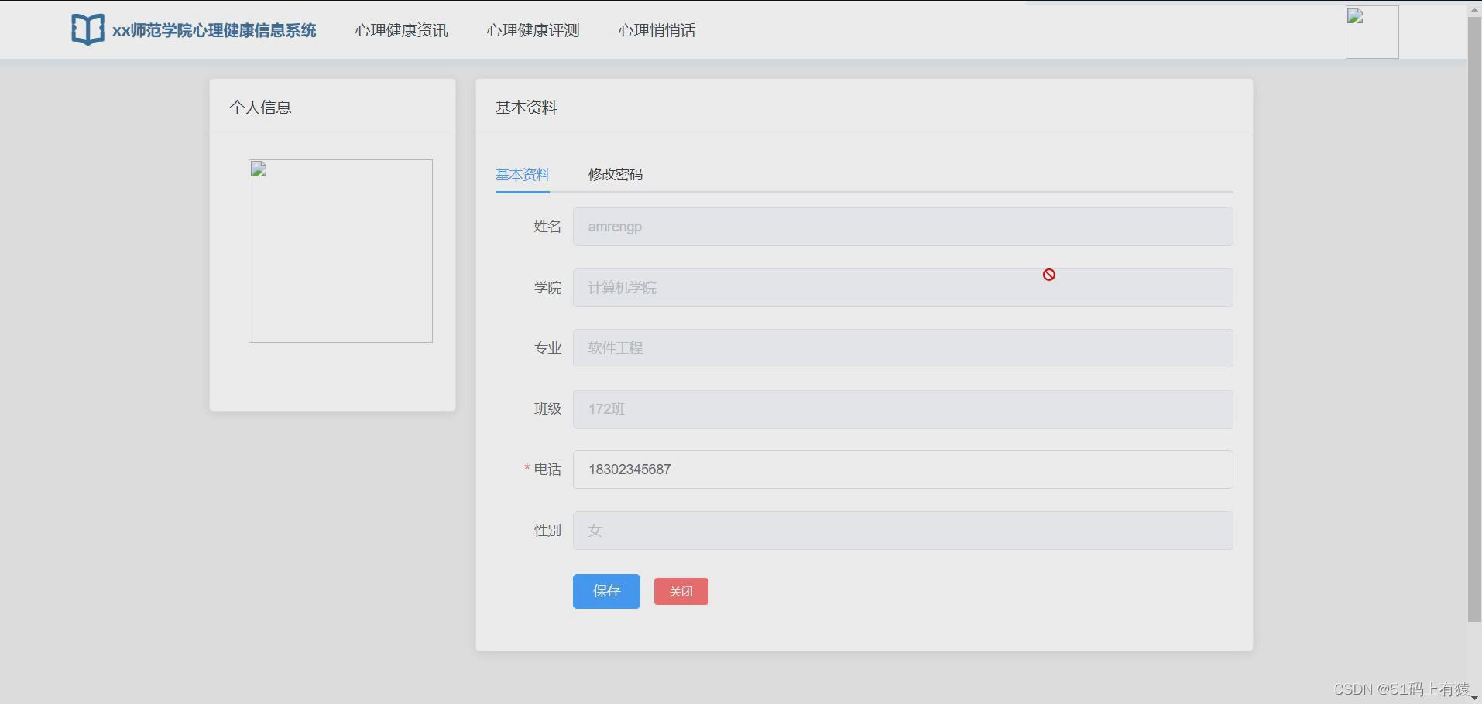The width and height of the screenshot is (1482, 704).
Task: Click the 保存 button
Action: pos(606,591)
